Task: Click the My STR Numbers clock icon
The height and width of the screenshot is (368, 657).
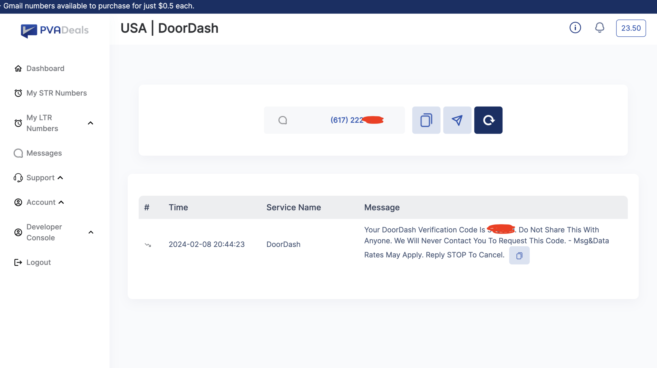Action: pos(18,93)
